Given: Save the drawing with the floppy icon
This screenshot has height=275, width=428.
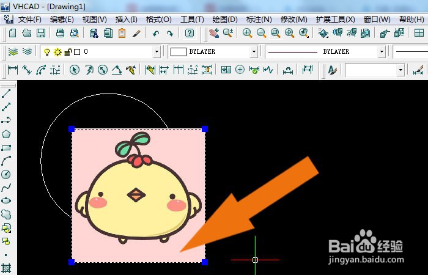Looking at the screenshot, I should (x=41, y=33).
